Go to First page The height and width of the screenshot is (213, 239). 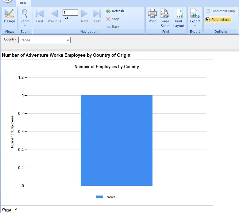(40, 16)
